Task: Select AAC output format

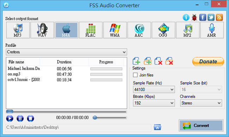Action: 139,30
